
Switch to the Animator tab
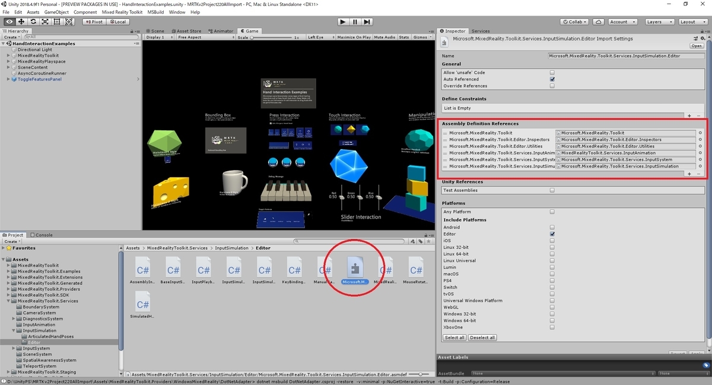point(221,31)
